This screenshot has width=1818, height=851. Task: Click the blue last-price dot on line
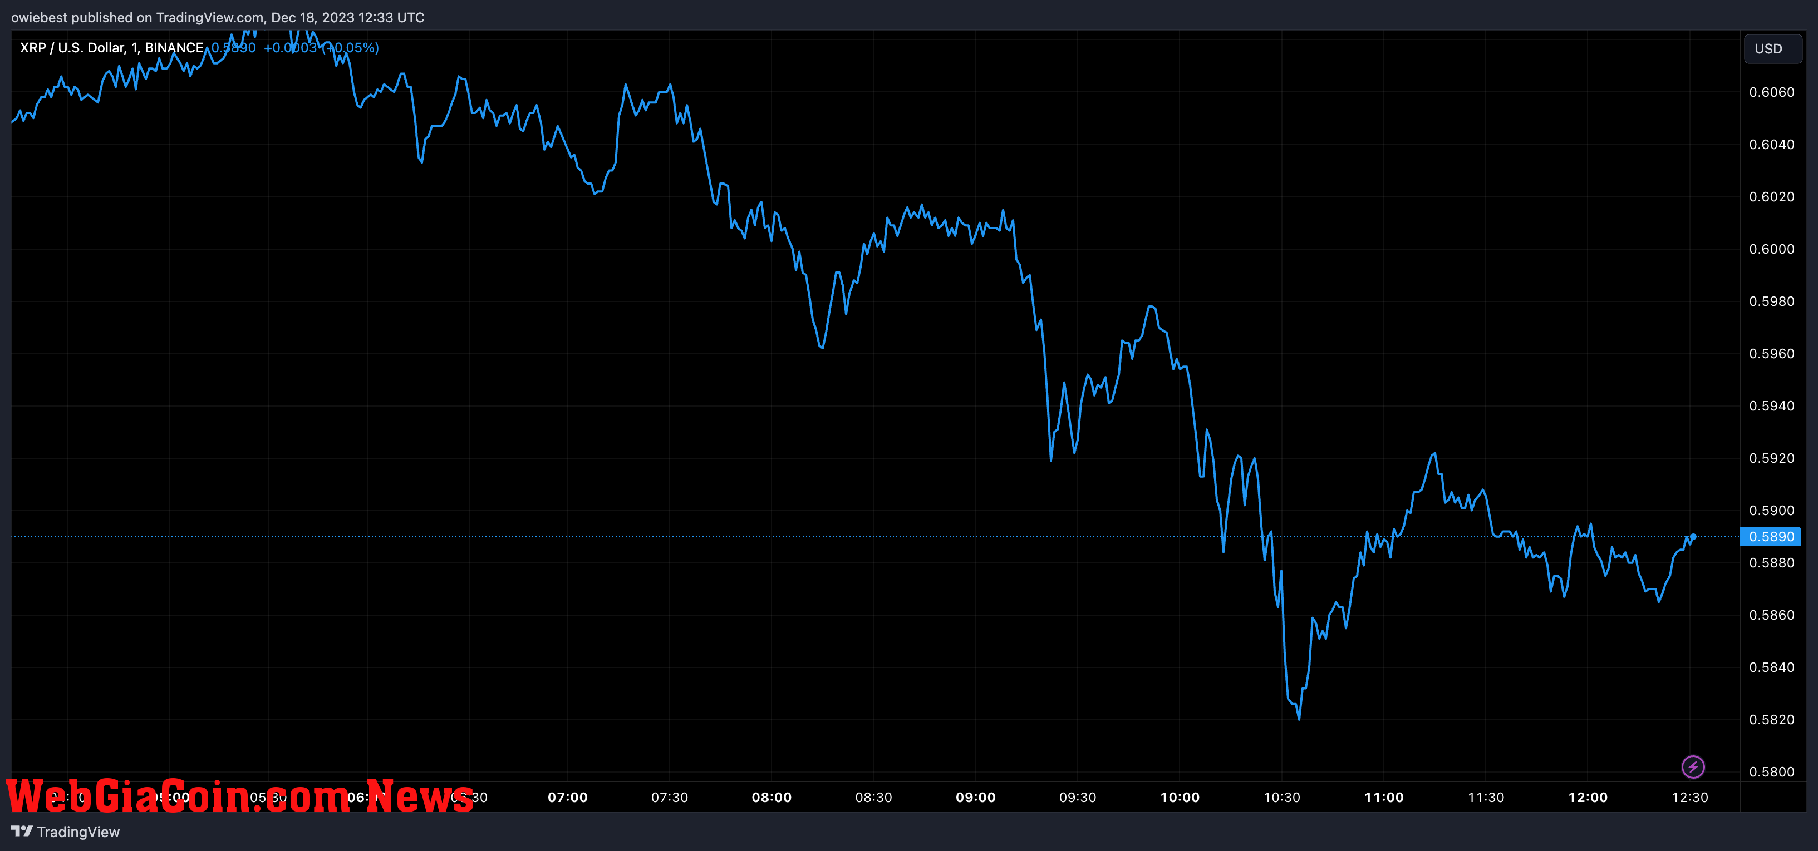coord(1693,537)
